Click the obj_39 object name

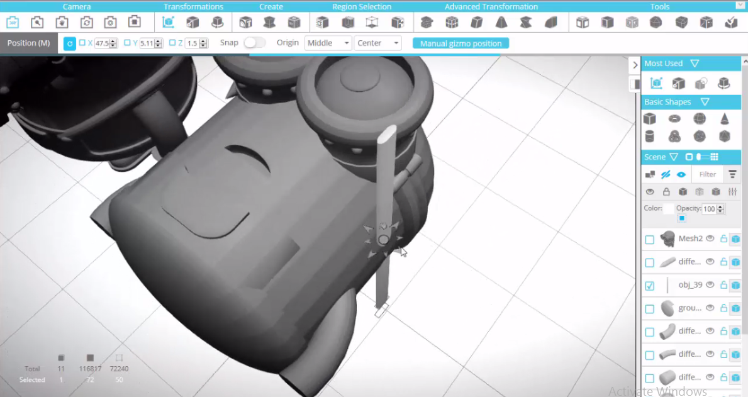tap(690, 285)
